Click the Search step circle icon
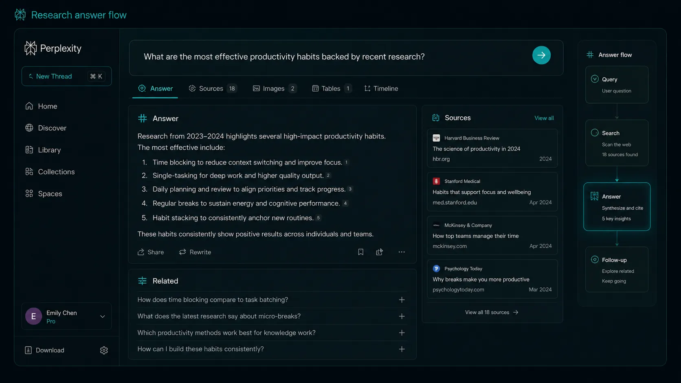This screenshot has width=681, height=383. (595, 133)
